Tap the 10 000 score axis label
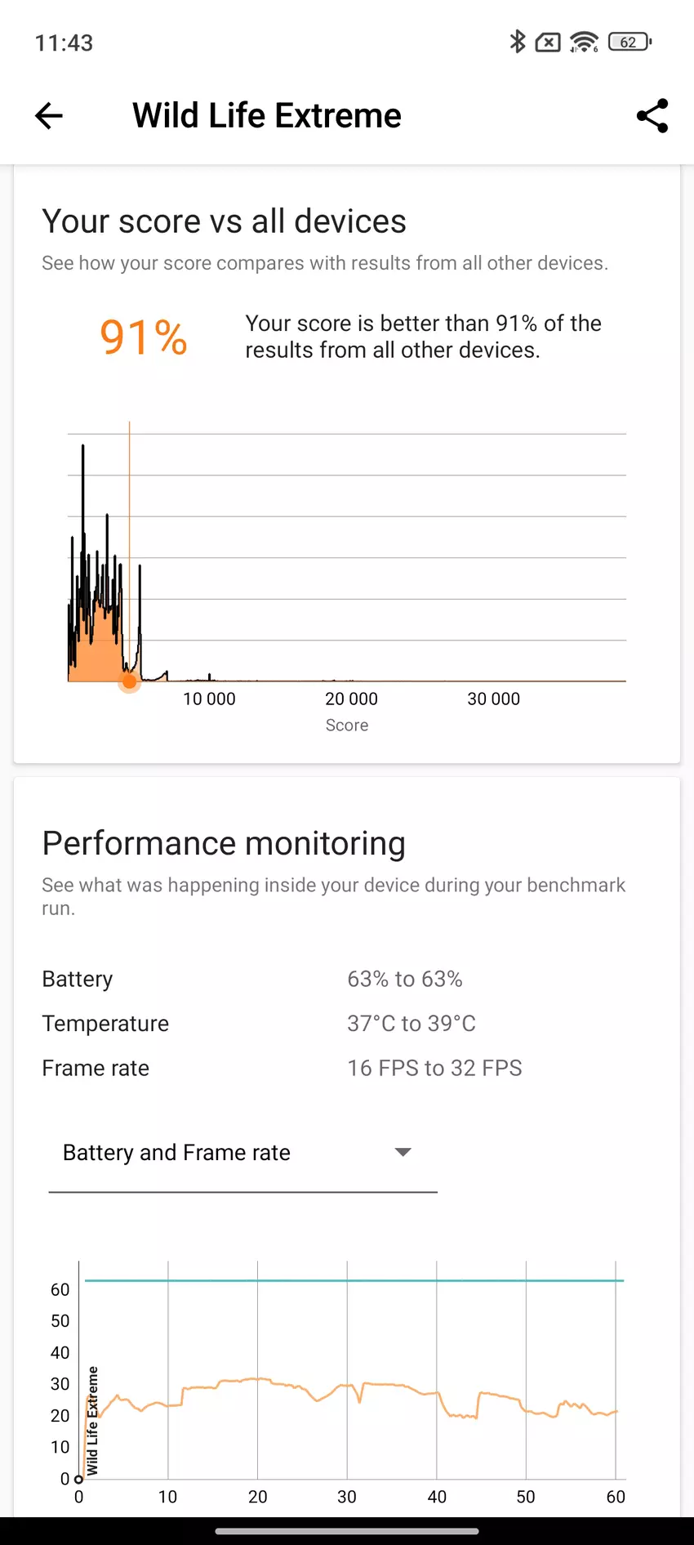694x1545 pixels. coord(209,699)
